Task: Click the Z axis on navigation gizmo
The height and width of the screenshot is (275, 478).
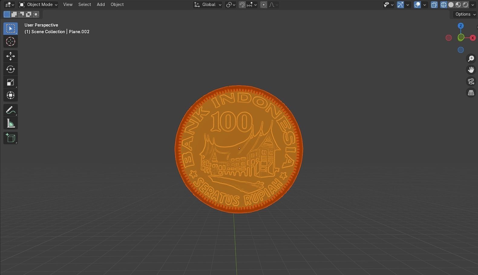Action: pos(461,26)
